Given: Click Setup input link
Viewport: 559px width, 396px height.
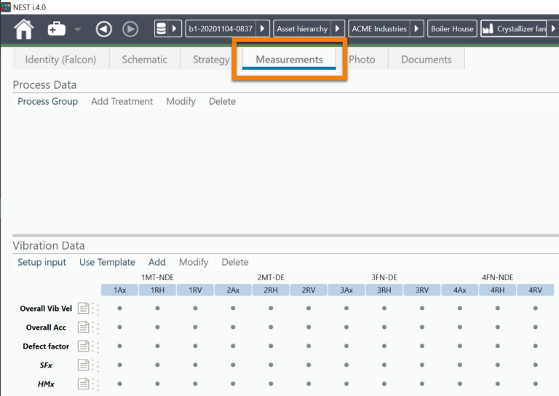Looking at the screenshot, I should click(41, 262).
